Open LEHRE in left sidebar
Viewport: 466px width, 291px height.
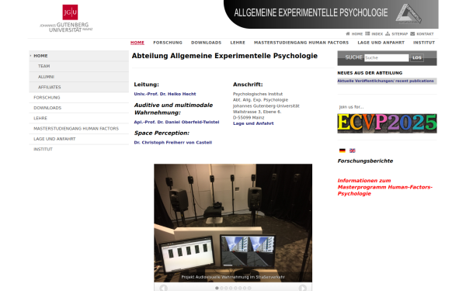click(79, 118)
